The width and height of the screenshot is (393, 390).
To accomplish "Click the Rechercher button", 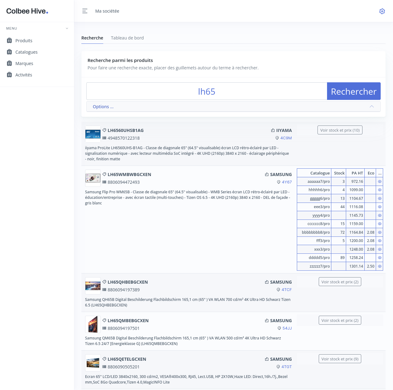I will pos(354,91).
